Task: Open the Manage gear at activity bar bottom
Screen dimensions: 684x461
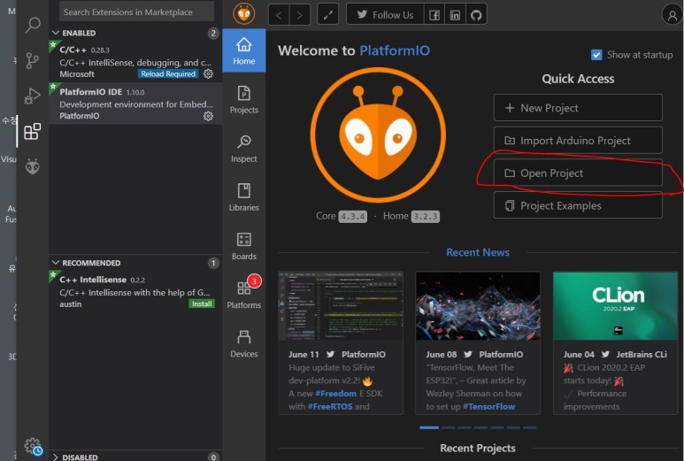Action: tap(33, 446)
